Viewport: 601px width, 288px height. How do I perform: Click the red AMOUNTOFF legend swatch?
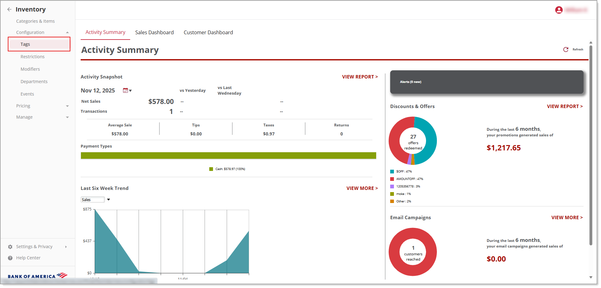click(x=392, y=179)
